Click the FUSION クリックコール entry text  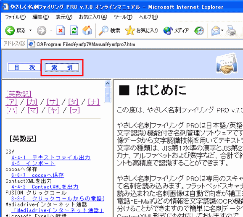pos(36,193)
